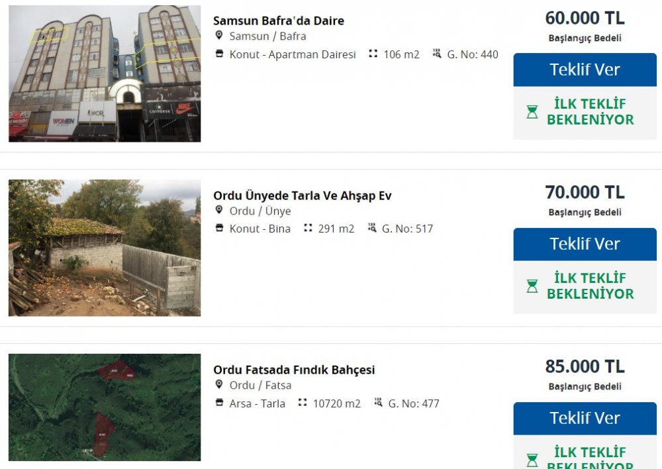Click the gavel icon beside G. No: 477

[378, 403]
